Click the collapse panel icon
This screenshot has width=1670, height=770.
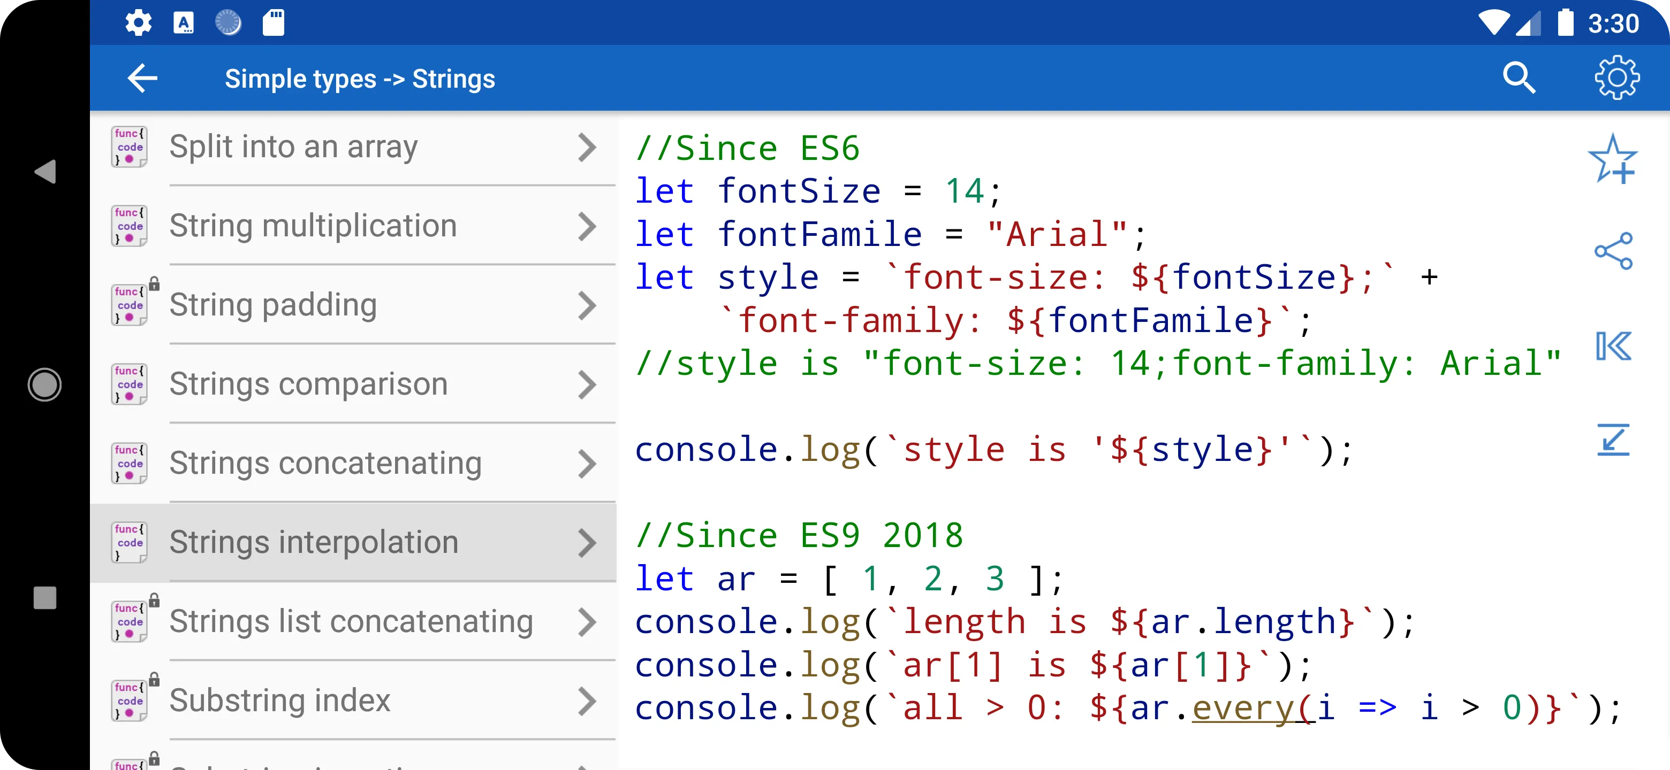1615,345
